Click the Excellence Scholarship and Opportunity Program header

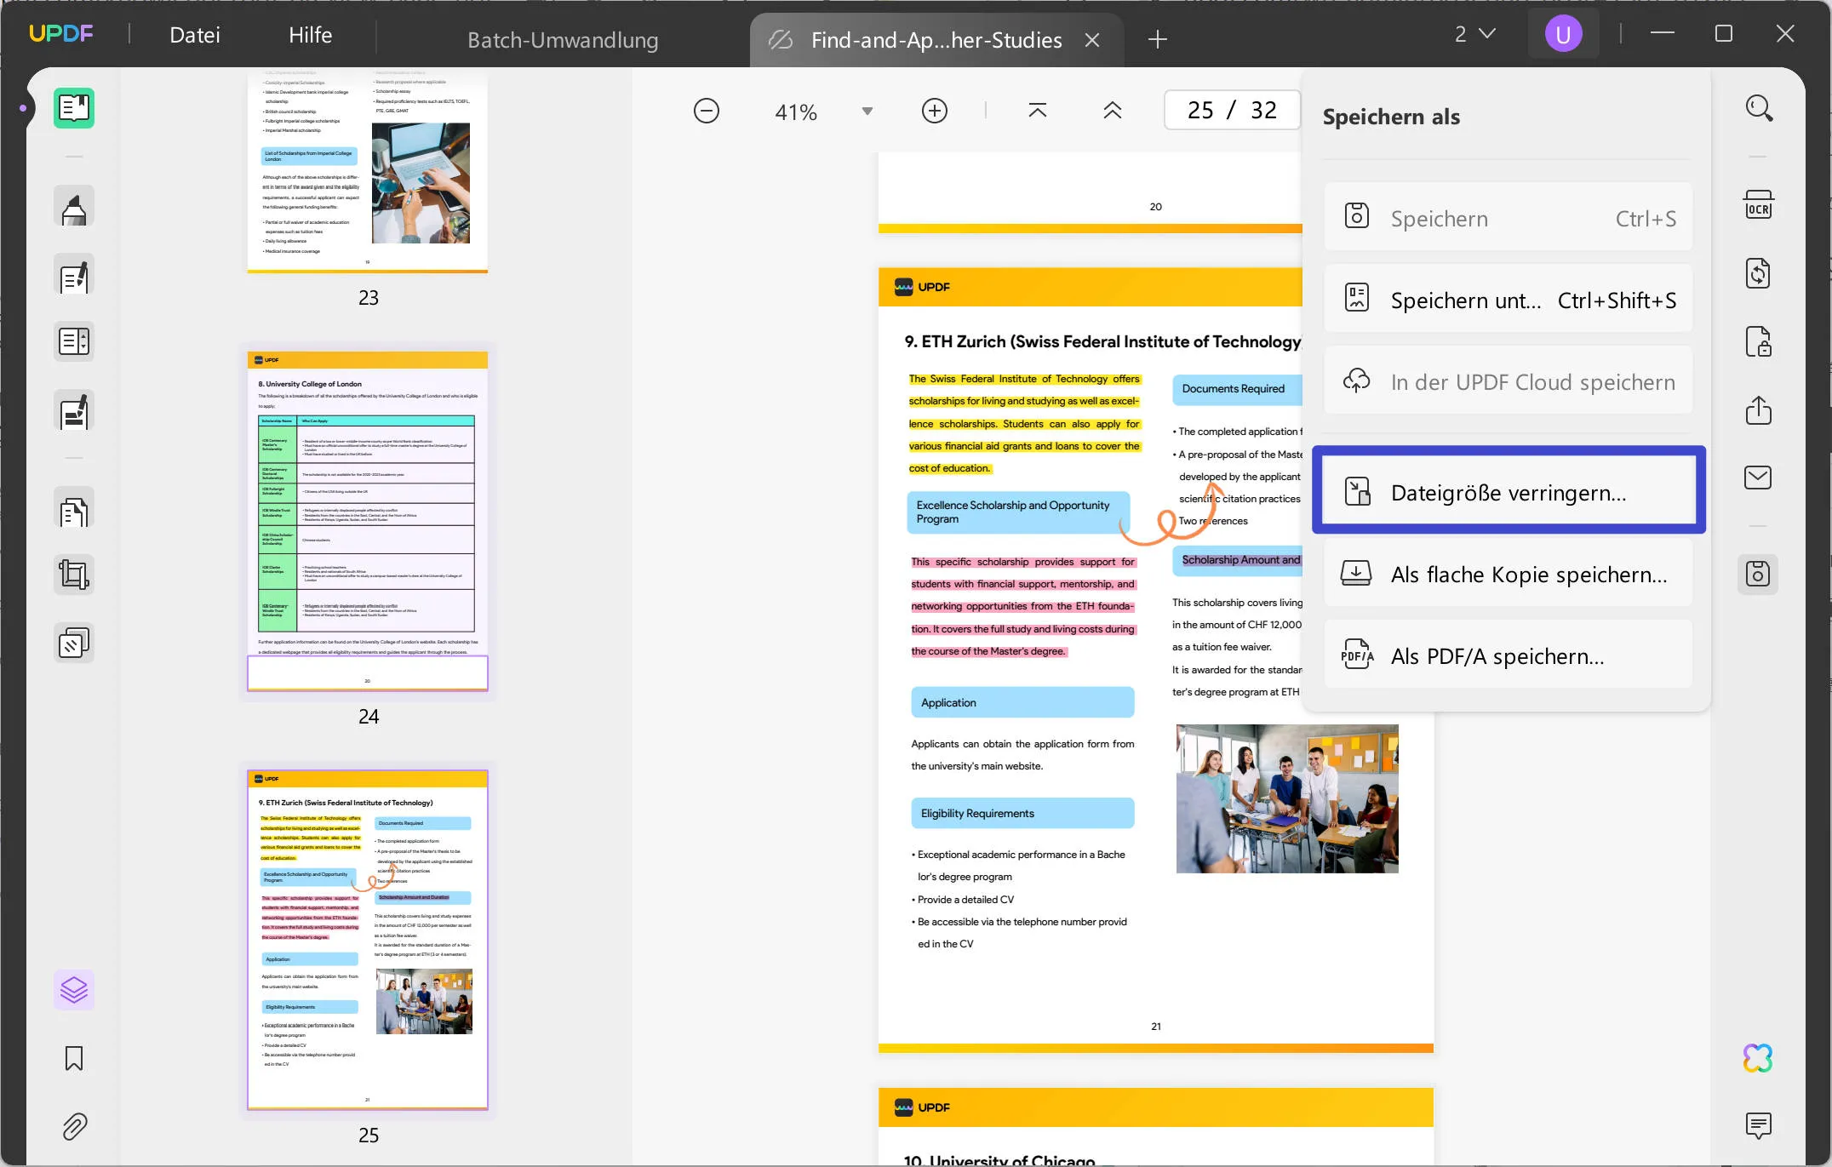1019,512
